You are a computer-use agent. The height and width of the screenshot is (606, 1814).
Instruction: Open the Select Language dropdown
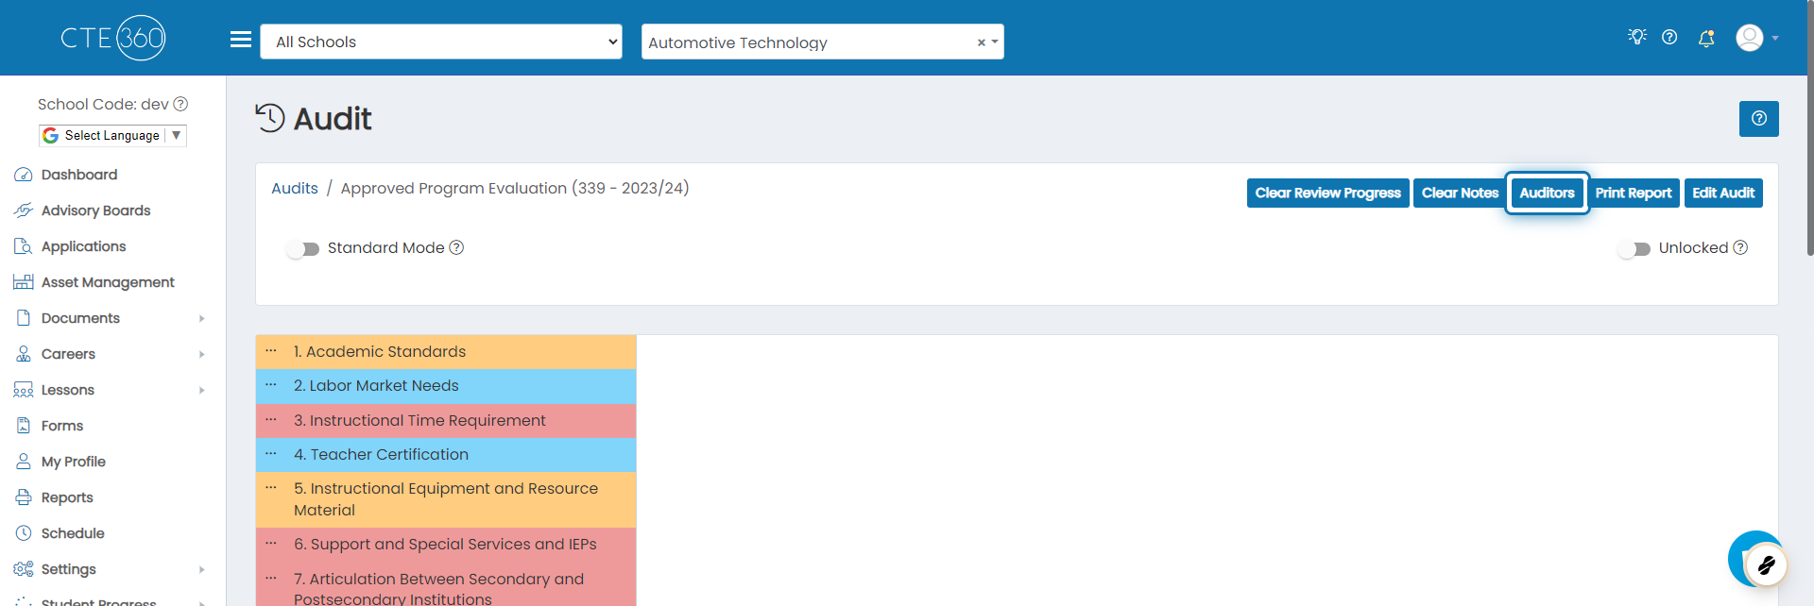point(112,135)
